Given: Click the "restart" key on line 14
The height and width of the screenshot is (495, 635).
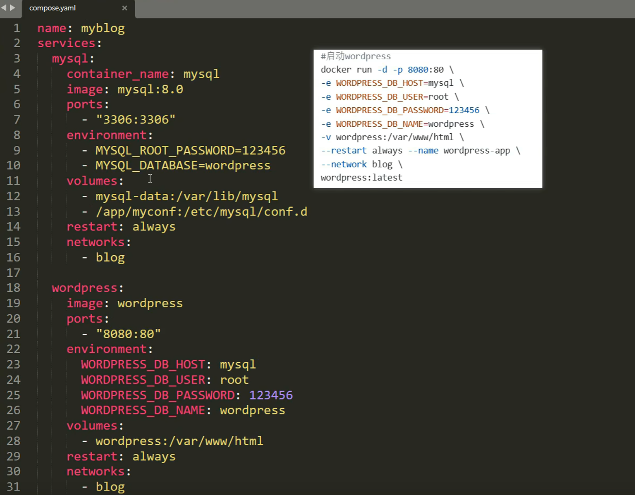Looking at the screenshot, I should 92,227.
